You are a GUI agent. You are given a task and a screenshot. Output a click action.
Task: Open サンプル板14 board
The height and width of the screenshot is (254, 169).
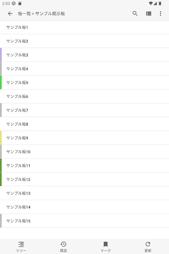[84, 207]
